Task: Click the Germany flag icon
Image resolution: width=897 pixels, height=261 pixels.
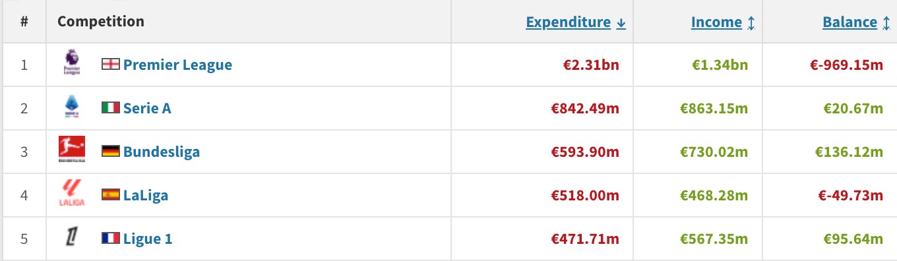Action: point(110,151)
